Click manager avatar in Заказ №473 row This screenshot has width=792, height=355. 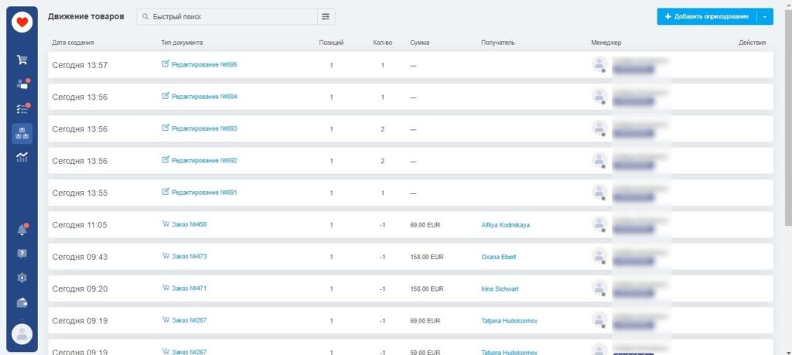click(x=599, y=256)
